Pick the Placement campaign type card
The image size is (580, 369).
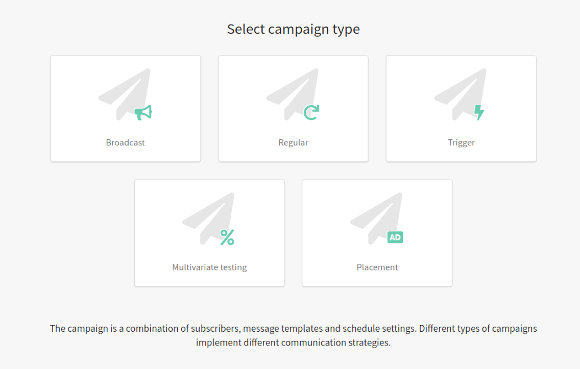tap(377, 233)
